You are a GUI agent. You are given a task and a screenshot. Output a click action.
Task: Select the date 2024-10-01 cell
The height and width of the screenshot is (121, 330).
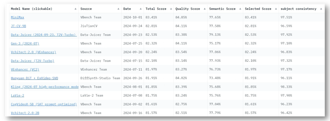pos(133,17)
